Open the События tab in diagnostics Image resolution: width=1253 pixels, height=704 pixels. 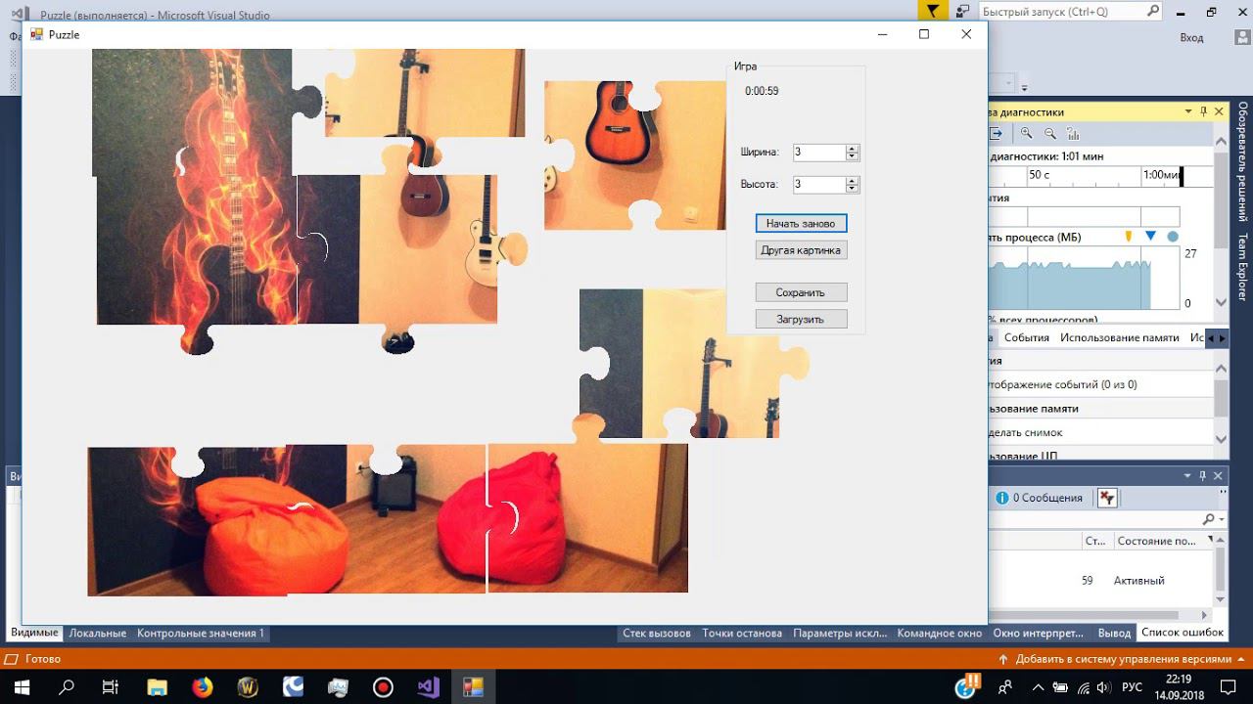click(x=1027, y=337)
